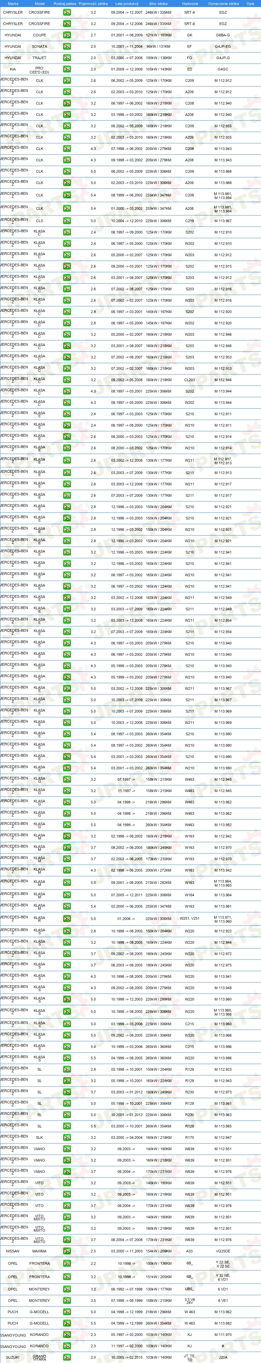Click the Lata produkcji column header
The width and height of the screenshot is (261, 1363).
[x=127, y=4]
